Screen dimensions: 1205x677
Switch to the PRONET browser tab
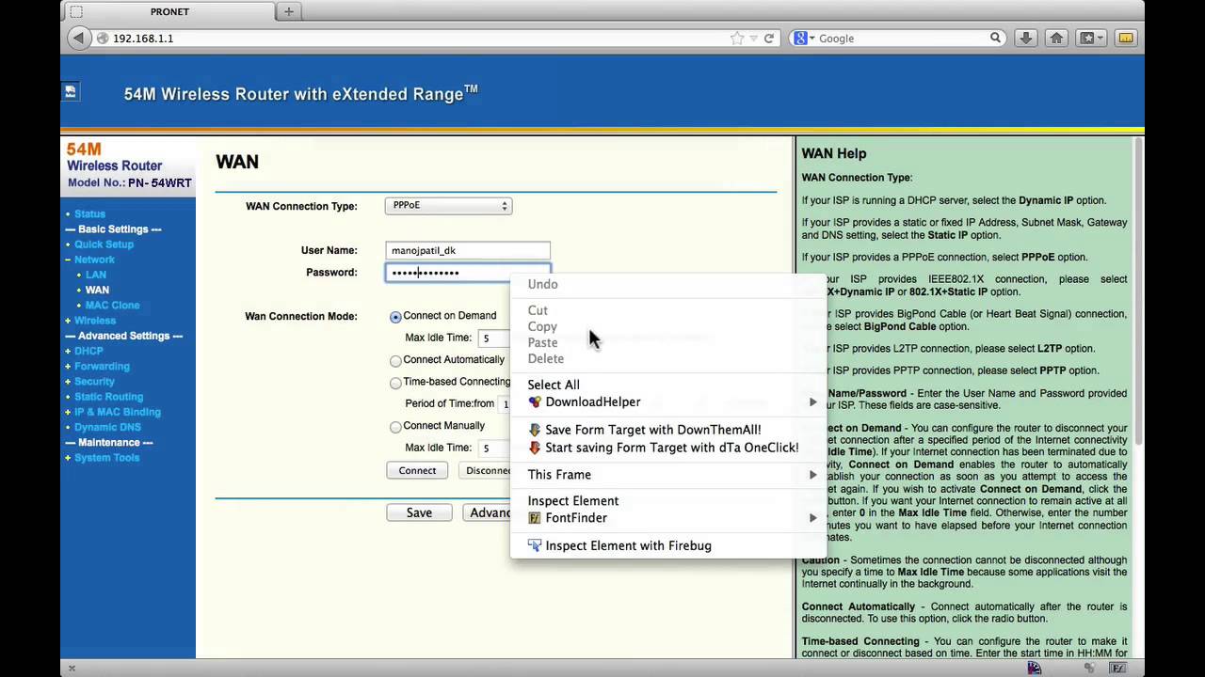click(x=169, y=11)
